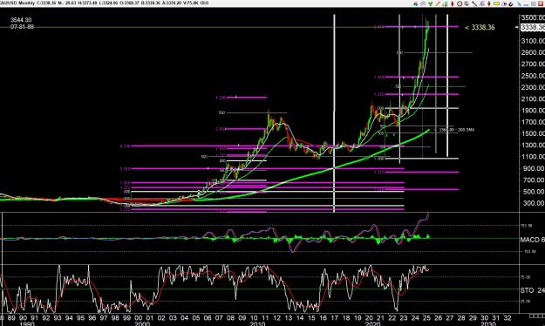
Task: Click the XAUUSD Monthly title text
Action: [x=17, y=3]
